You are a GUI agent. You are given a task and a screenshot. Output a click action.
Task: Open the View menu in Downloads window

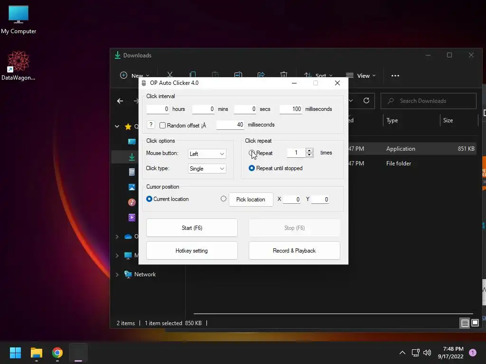coord(361,75)
